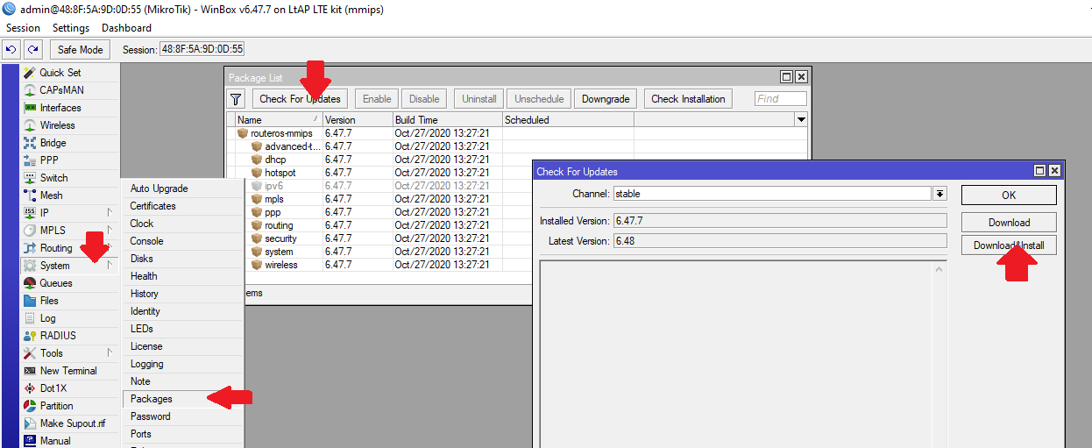Click the Download&Install button
Viewport: 1092px width, 448px height.
click(1008, 245)
